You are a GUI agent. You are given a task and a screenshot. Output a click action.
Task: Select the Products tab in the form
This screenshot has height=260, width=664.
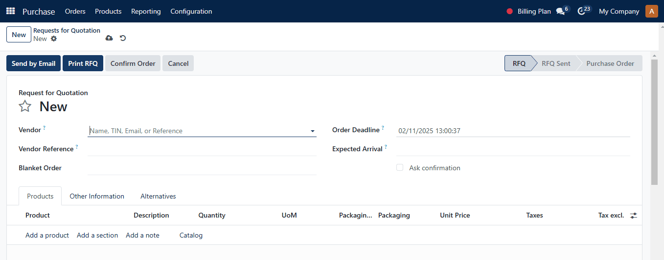pyautogui.click(x=40, y=196)
